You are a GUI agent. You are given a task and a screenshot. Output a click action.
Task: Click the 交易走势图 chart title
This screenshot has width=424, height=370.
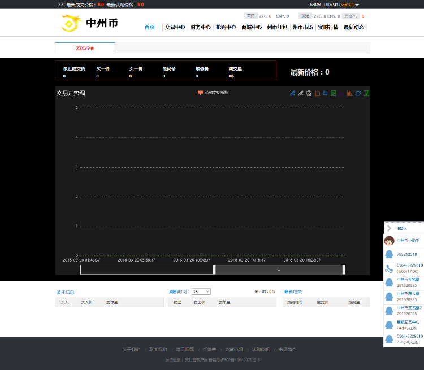[x=71, y=93]
